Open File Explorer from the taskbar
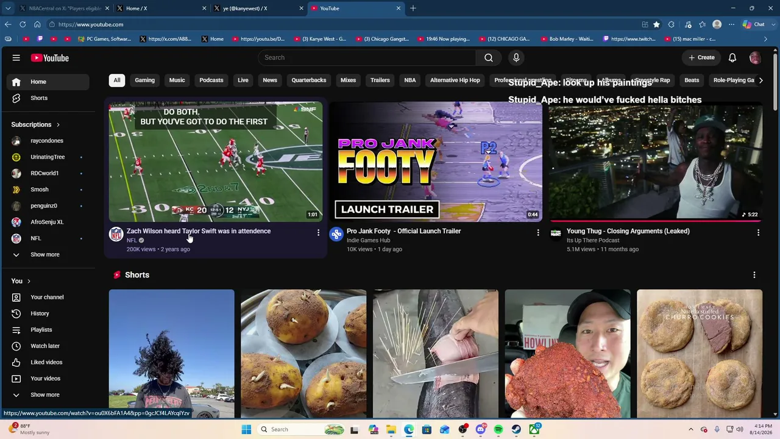The image size is (780, 439). tap(391, 429)
